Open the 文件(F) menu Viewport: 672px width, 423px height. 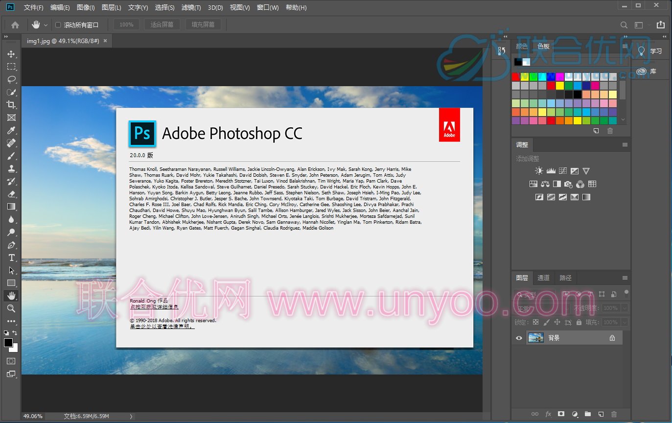pyautogui.click(x=33, y=7)
